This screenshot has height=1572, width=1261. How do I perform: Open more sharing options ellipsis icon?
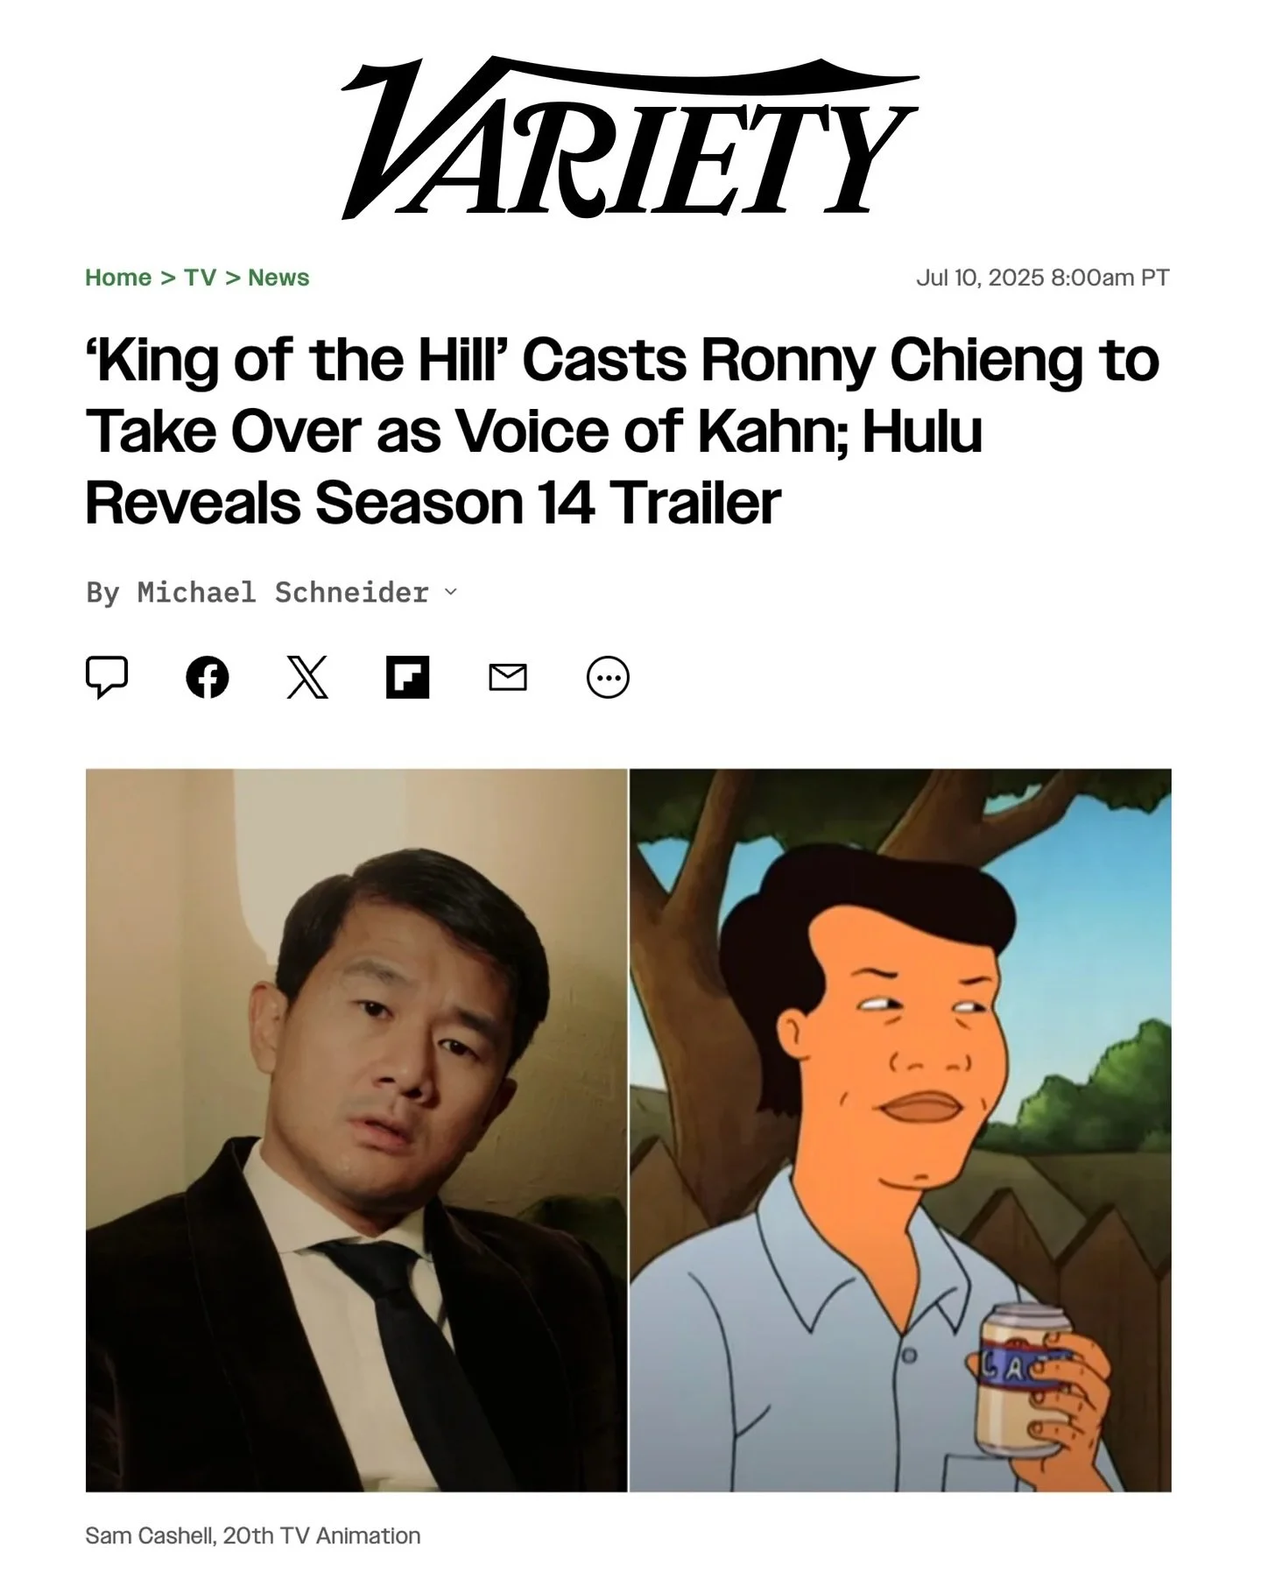pos(608,677)
